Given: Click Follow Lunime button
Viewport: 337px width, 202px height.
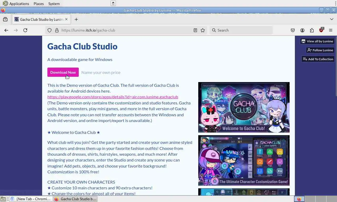Looking at the screenshot, I should pyautogui.click(x=320, y=50).
